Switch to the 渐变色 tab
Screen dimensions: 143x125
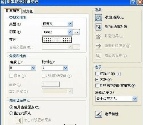click(27, 11)
